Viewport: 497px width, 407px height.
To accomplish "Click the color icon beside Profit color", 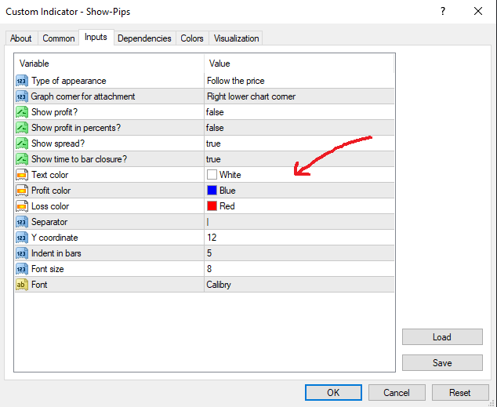I will (22, 191).
